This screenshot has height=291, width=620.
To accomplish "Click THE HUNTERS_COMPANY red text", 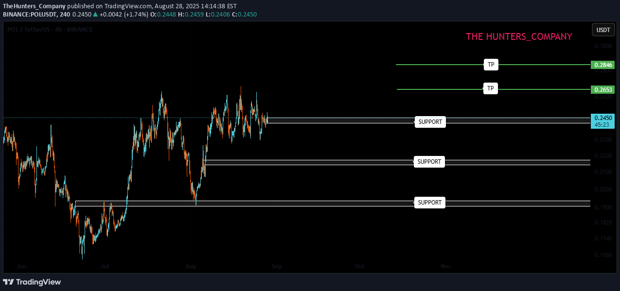I will [519, 36].
